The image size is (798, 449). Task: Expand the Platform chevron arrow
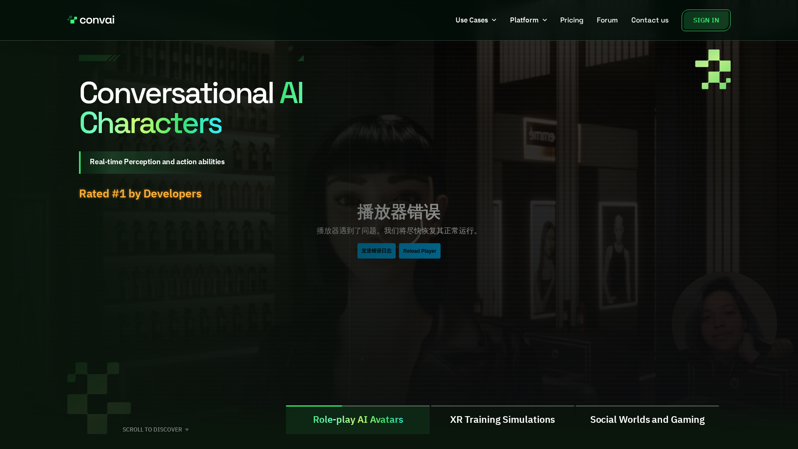(x=544, y=20)
